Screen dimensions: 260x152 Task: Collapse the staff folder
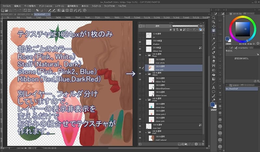pyautogui.click(x=146, y=132)
